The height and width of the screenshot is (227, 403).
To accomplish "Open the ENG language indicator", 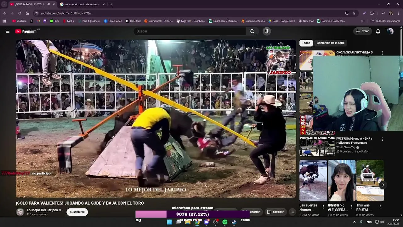I will (369, 222).
